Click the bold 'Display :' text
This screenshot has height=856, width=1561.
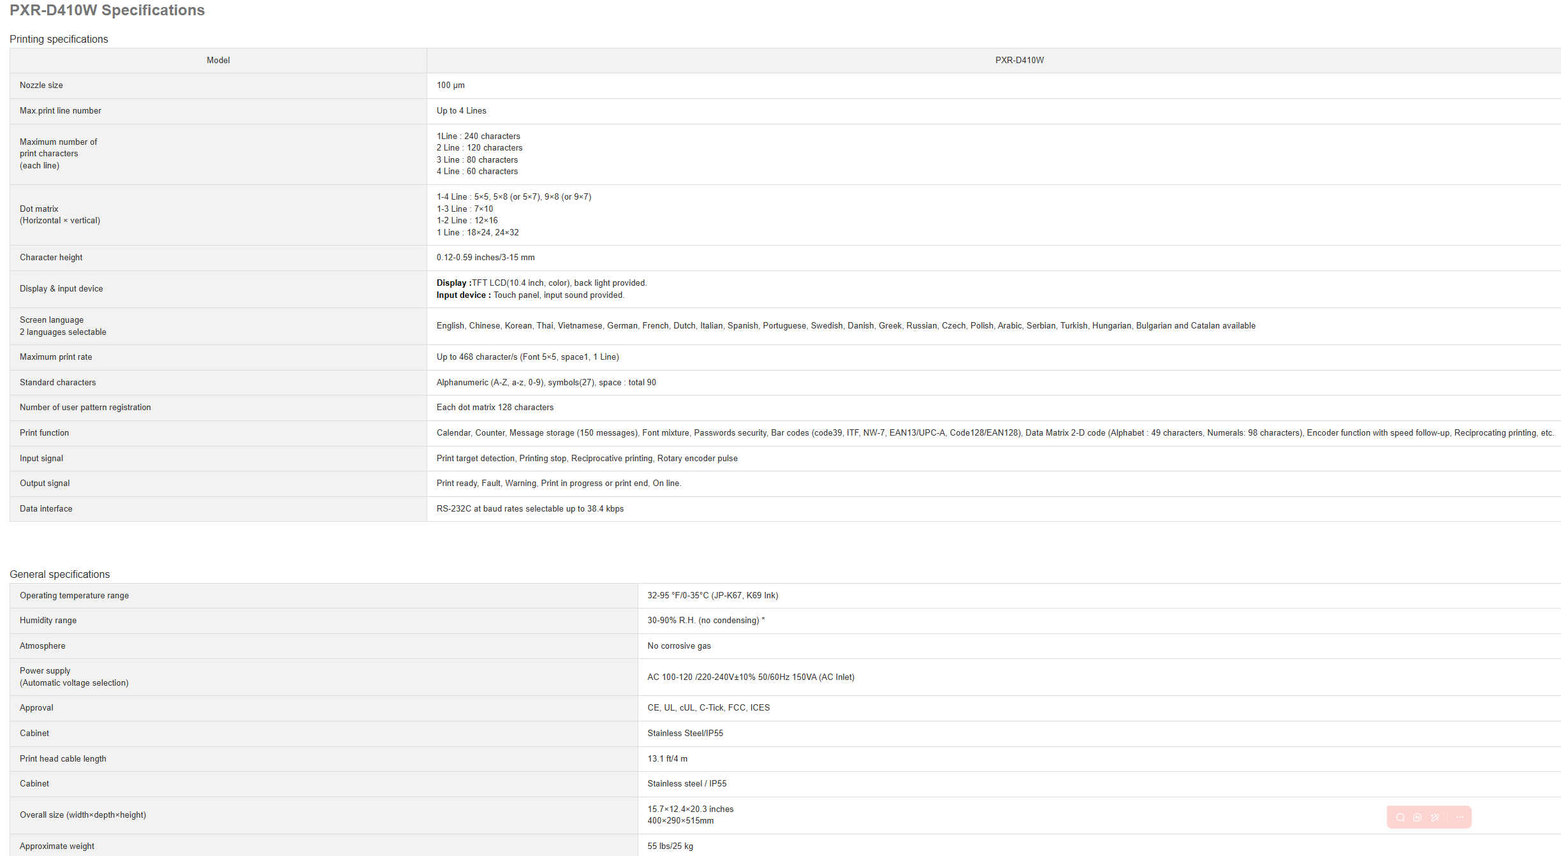pyautogui.click(x=453, y=283)
